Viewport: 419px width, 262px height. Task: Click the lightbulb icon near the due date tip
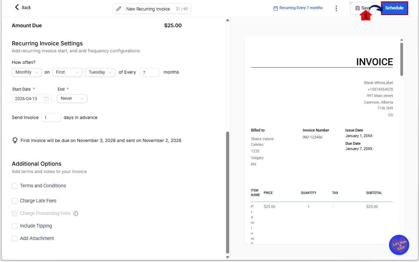[15, 140]
